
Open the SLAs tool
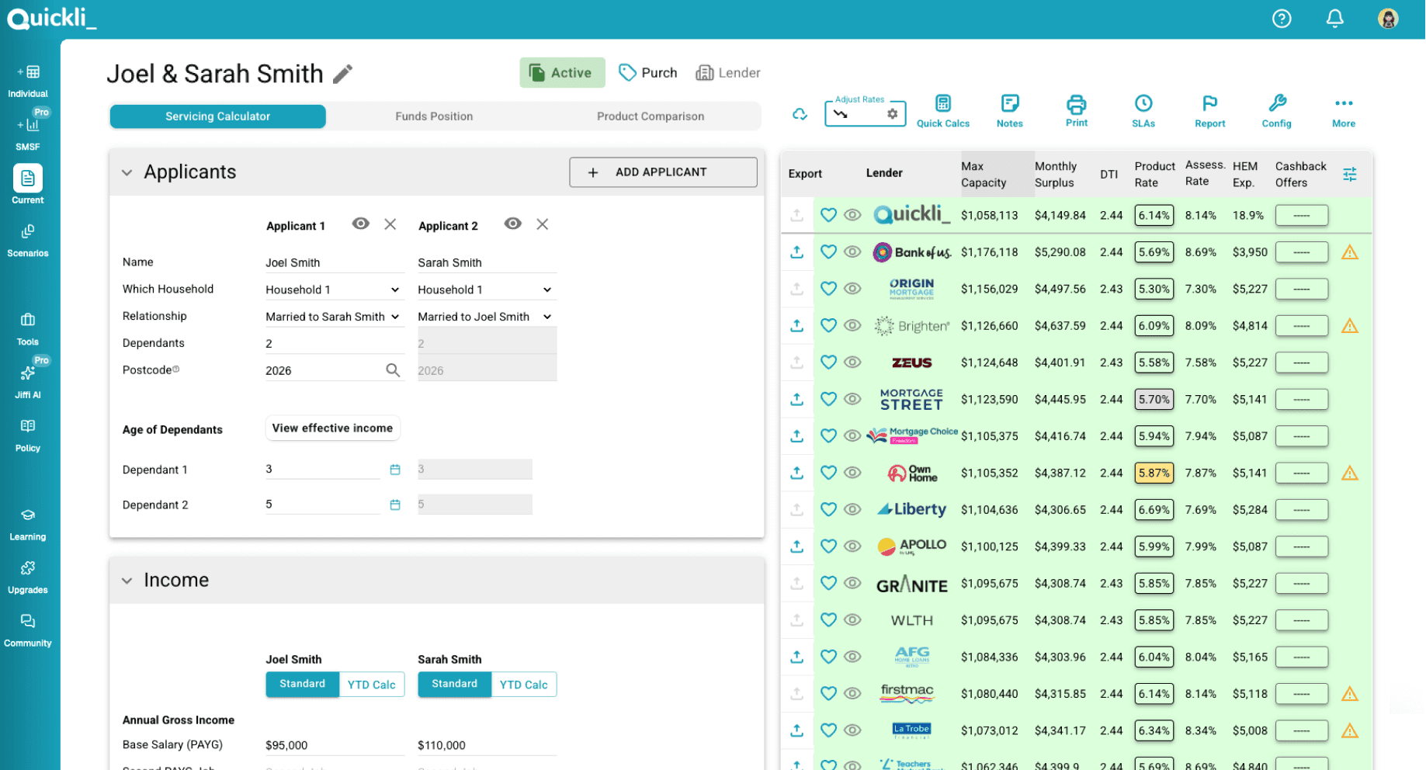1143,110
